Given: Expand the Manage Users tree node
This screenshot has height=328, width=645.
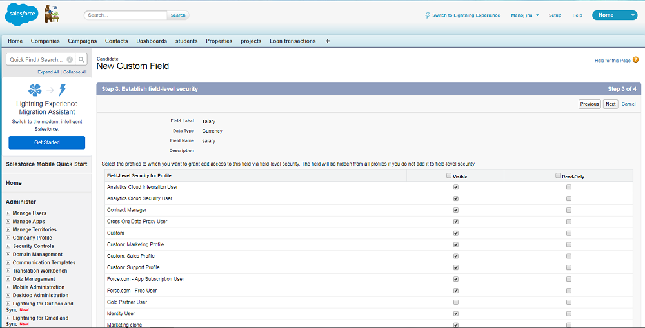Looking at the screenshot, I should point(8,213).
